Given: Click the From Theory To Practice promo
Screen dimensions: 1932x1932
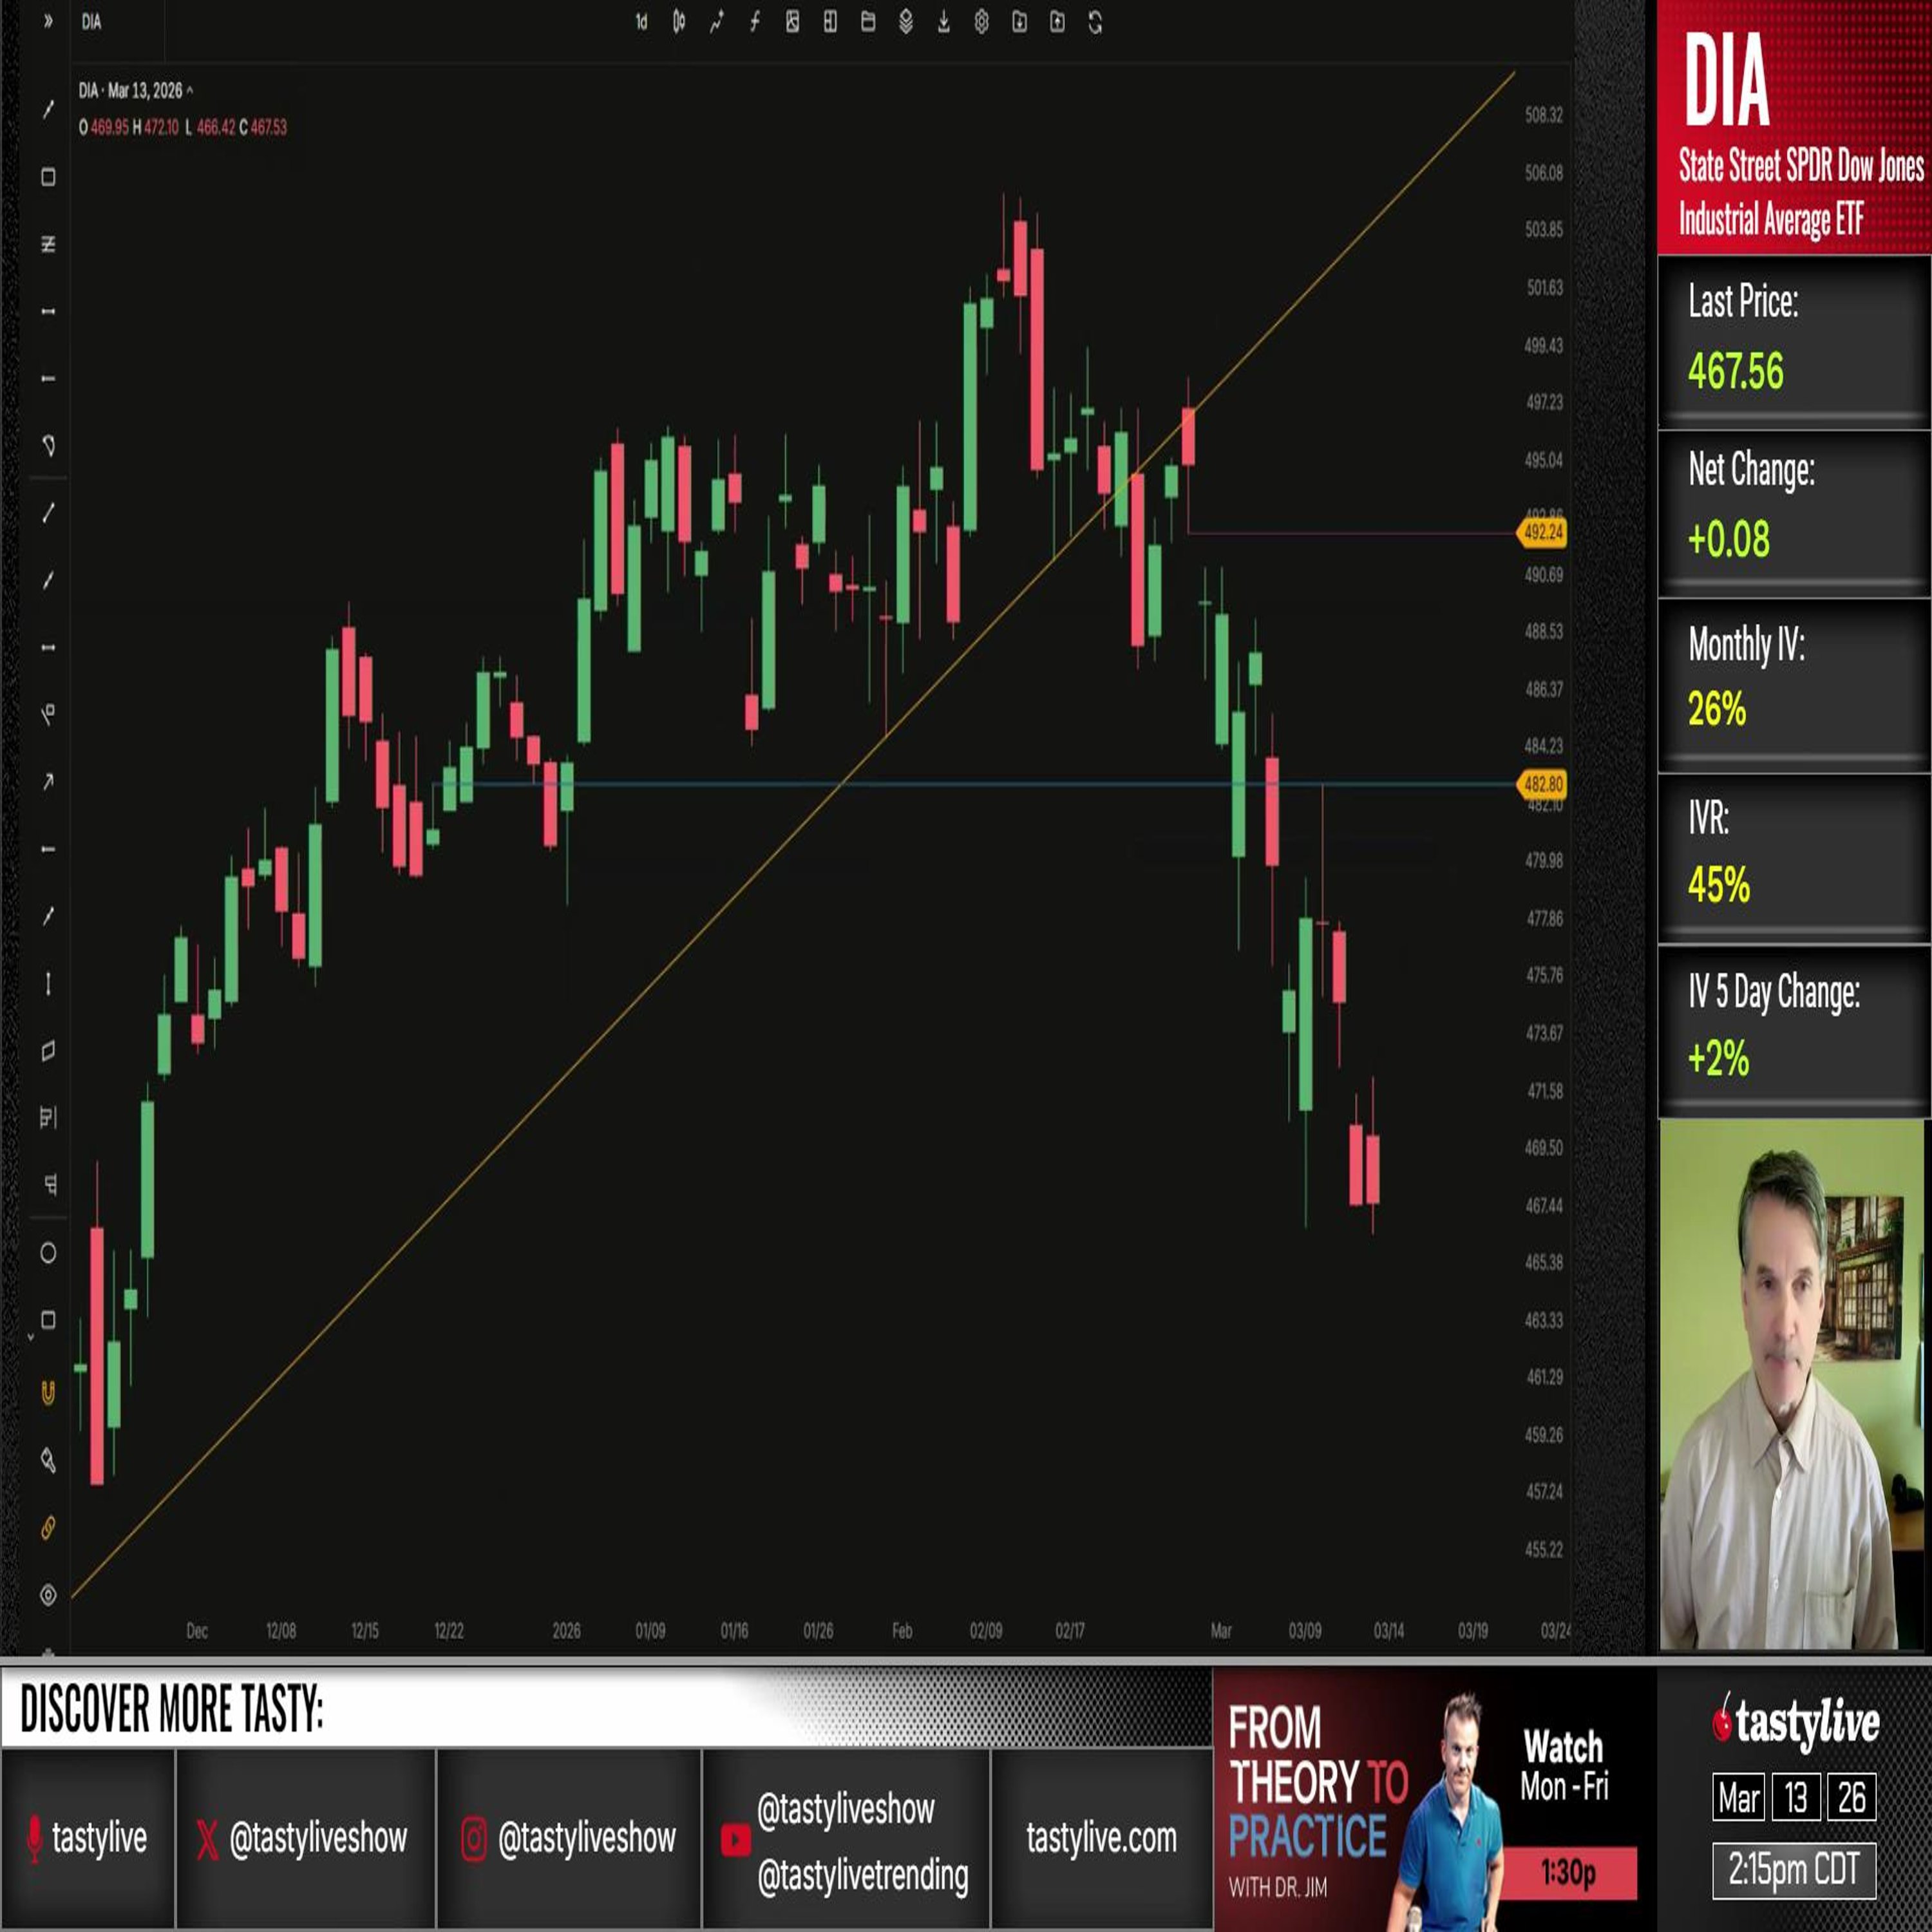Looking at the screenshot, I should tap(1434, 1799).
